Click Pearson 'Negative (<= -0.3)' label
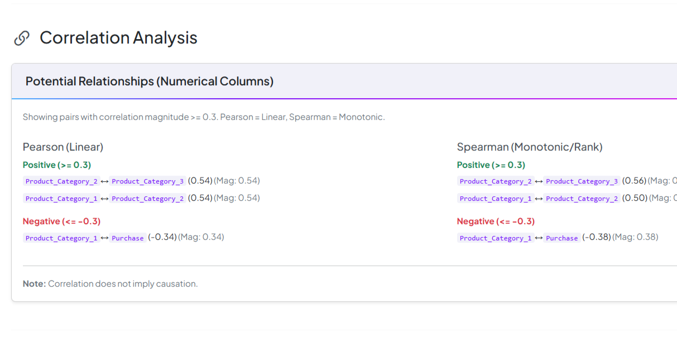This screenshot has width=677, height=338. [x=61, y=221]
